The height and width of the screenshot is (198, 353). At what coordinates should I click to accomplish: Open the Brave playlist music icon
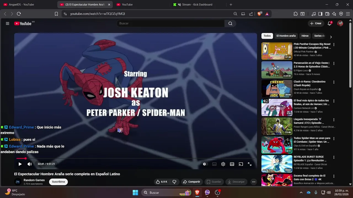click(x=314, y=14)
